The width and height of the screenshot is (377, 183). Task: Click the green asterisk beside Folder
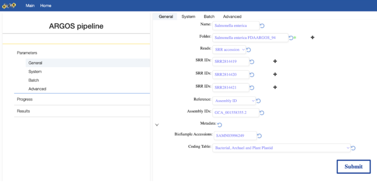click(x=295, y=38)
